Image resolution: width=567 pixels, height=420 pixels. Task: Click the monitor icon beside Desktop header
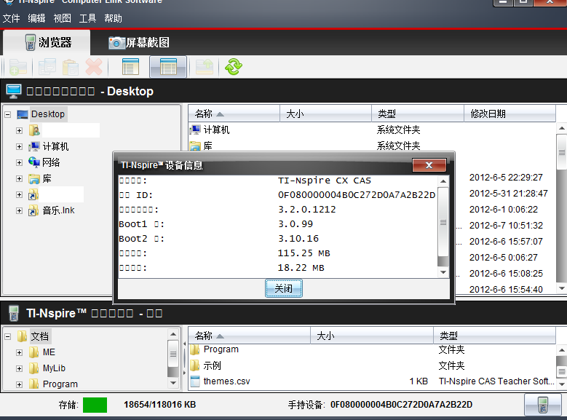[x=14, y=91]
